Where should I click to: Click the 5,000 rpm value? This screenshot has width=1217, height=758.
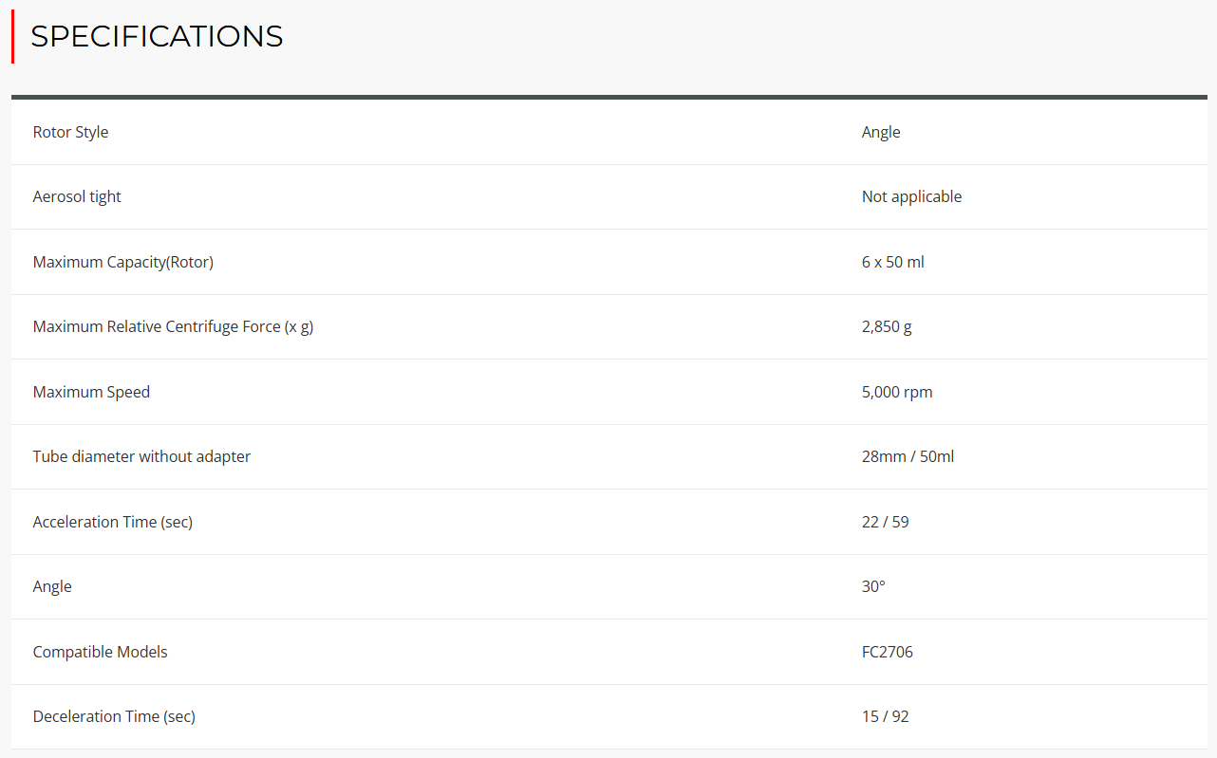[x=896, y=392]
